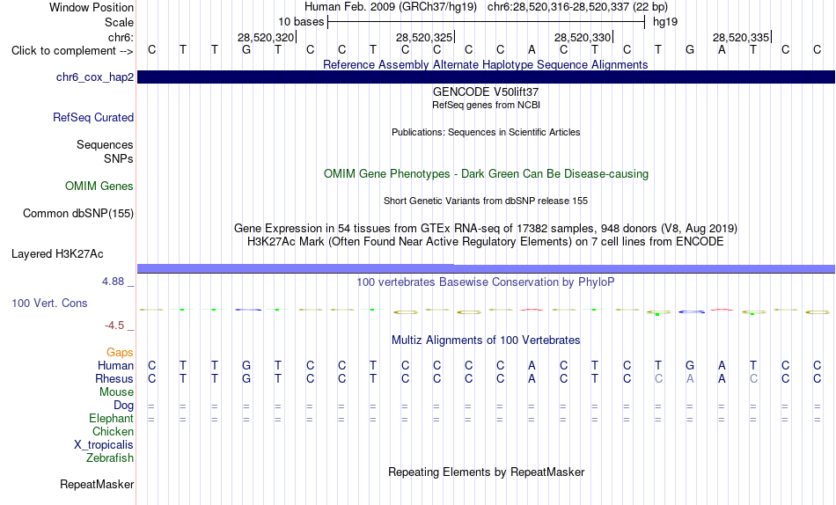836x505 pixels.
Task: Open 'Reference Assembly Alternate Haplotype Sequence Alignments' title
Action: coord(486,64)
